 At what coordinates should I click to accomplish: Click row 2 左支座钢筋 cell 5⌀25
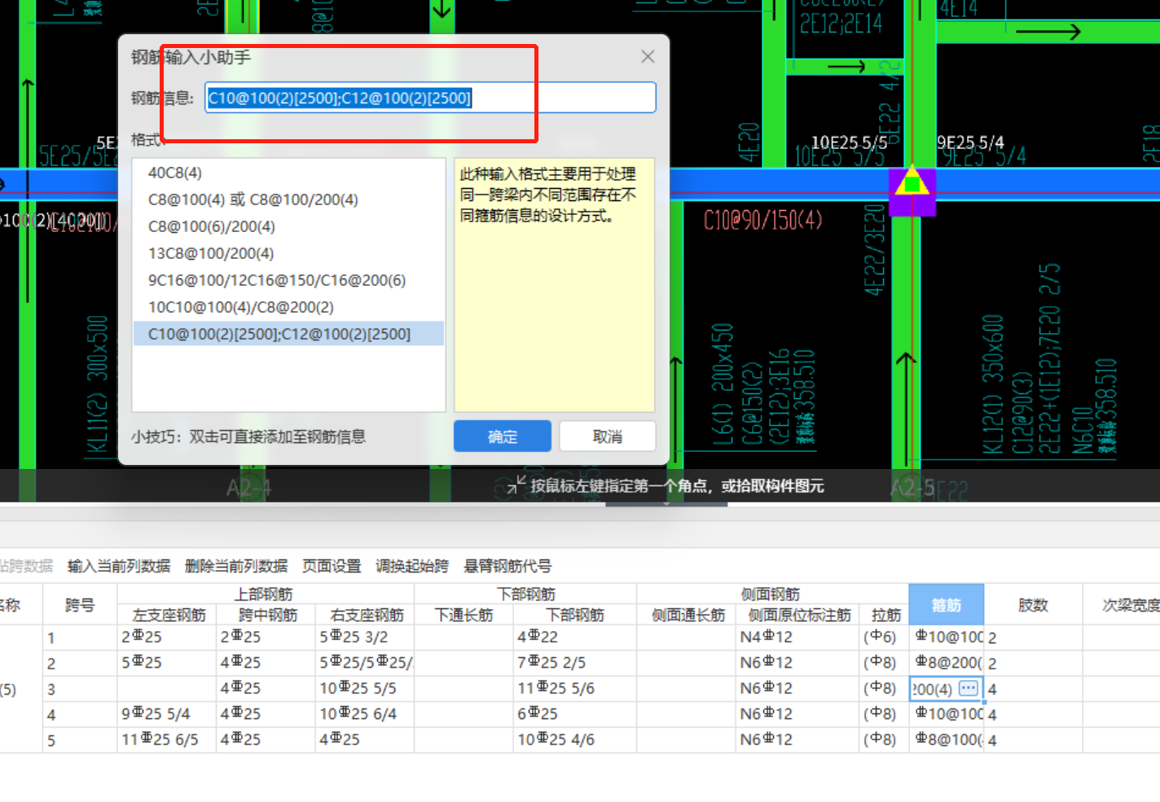168,663
